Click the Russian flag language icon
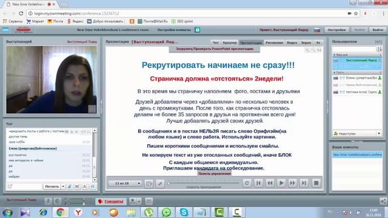 tap(317, 30)
